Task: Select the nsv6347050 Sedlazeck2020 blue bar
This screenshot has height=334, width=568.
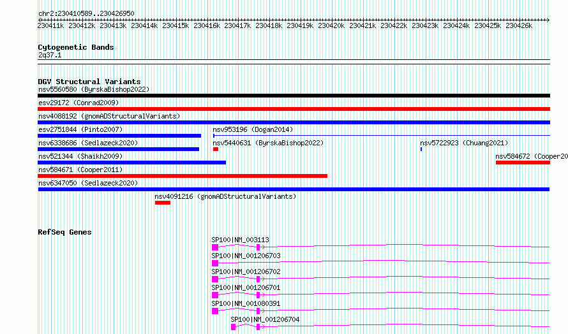Action: tap(294, 189)
